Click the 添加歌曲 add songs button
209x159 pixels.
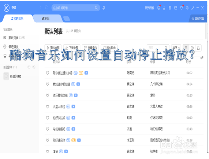click(x=109, y=48)
